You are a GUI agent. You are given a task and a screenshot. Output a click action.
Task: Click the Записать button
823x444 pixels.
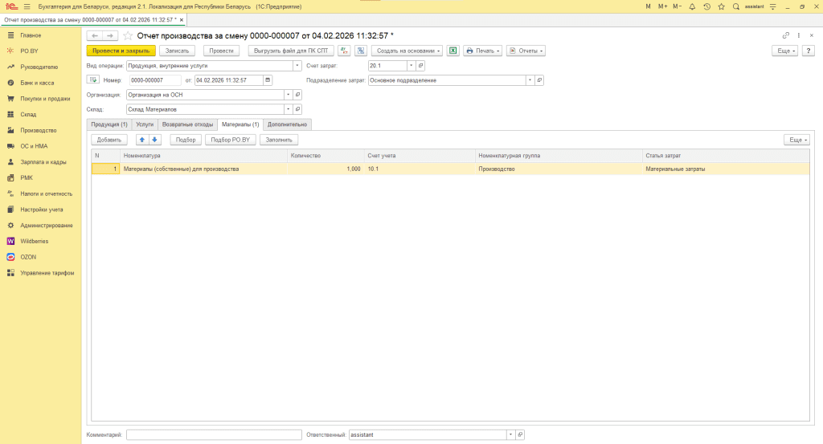pyautogui.click(x=177, y=51)
